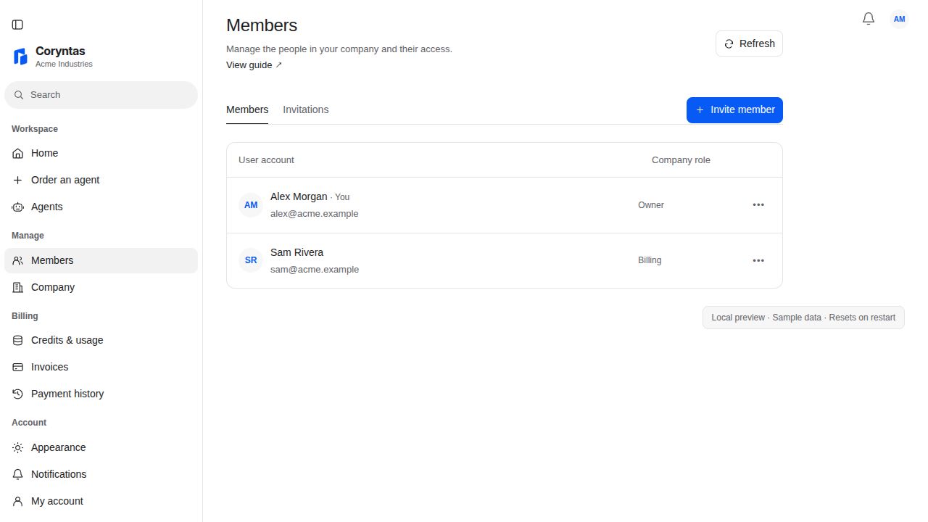This screenshot has width=928, height=522.
Task: Click the Members people icon in sidebar
Action: pyautogui.click(x=18, y=261)
